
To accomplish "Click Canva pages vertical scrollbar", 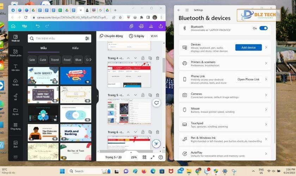I will (x=164, y=65).
